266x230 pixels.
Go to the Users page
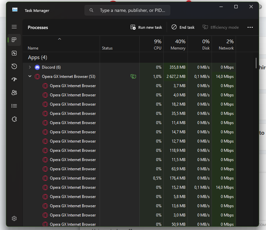tap(14, 93)
